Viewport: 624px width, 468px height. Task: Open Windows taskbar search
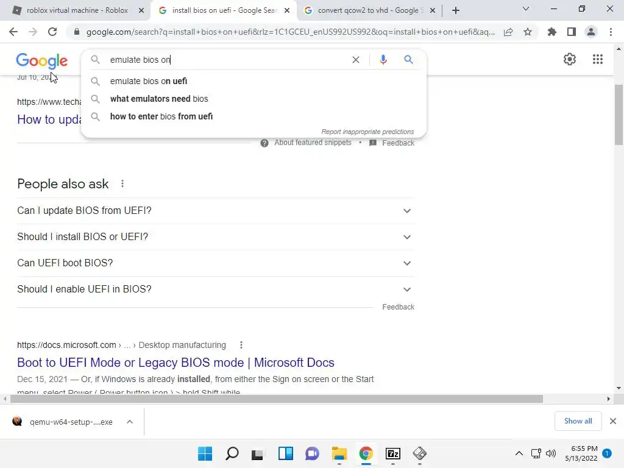232,453
